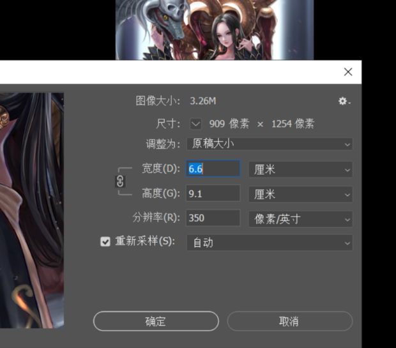Click the 1254 像素 dimension text
The width and height of the screenshot is (396, 348).
[293, 124]
